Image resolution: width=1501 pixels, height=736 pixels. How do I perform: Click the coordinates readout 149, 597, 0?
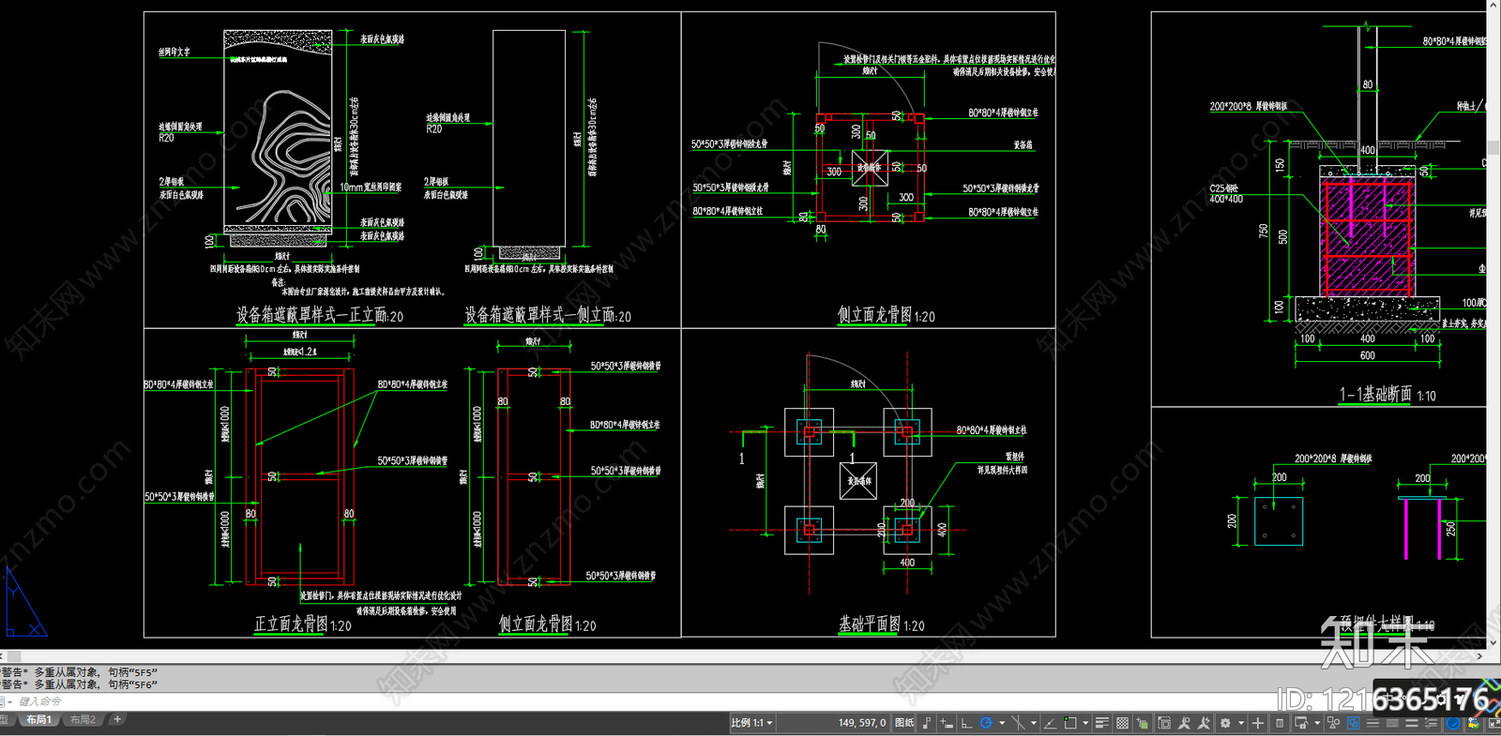click(x=861, y=723)
